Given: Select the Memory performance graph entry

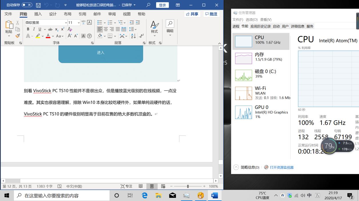Looking at the screenshot, I should (261, 57).
